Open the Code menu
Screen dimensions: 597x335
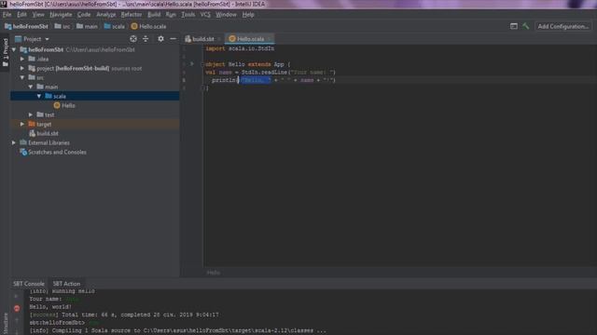pyautogui.click(x=84, y=15)
